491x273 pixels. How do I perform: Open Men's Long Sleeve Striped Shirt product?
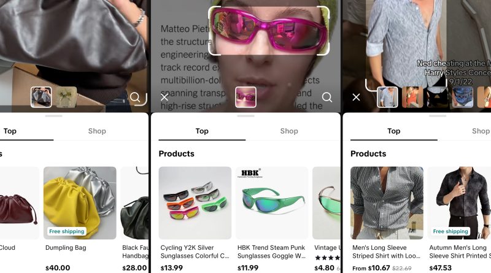(x=387, y=203)
